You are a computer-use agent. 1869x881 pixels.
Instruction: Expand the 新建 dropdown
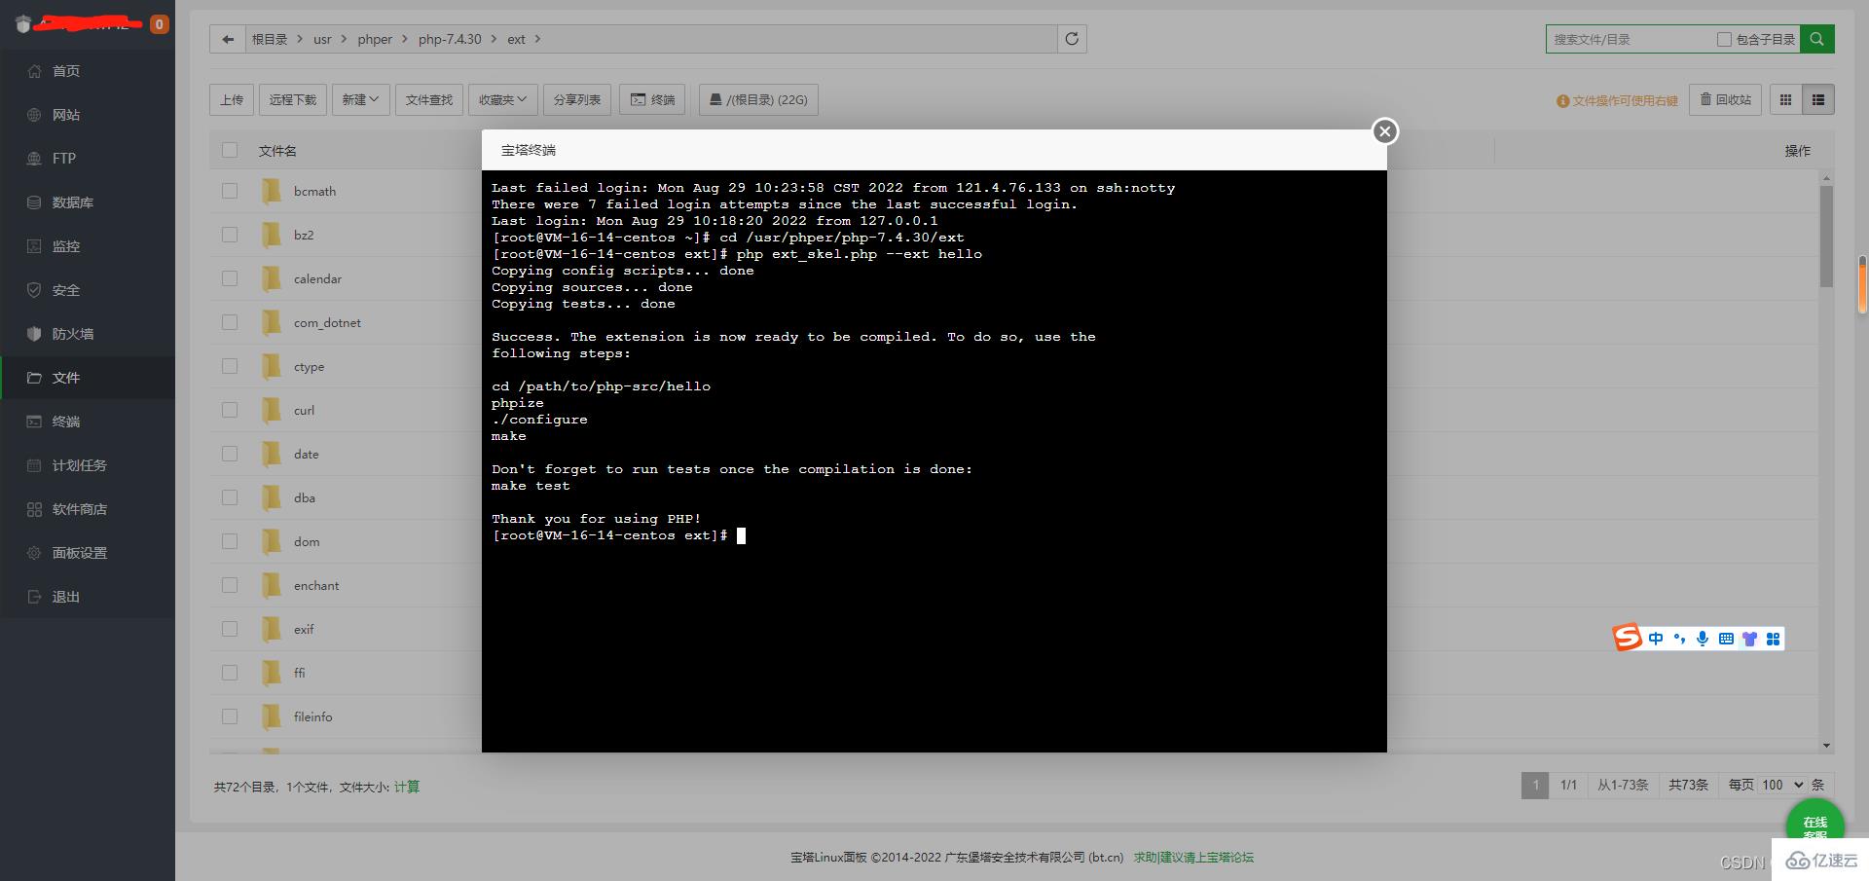tap(360, 99)
